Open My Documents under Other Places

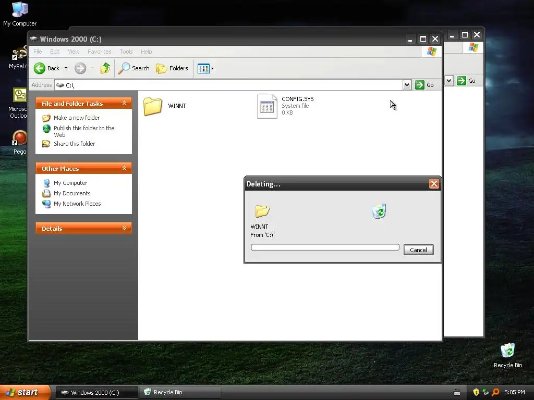coord(72,193)
